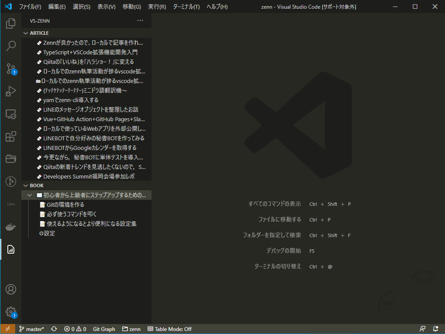The image size is (445, 334).
Task: Open article 今更ながら, 秘書BOTに単体テストを導入...
Action: pos(86,157)
